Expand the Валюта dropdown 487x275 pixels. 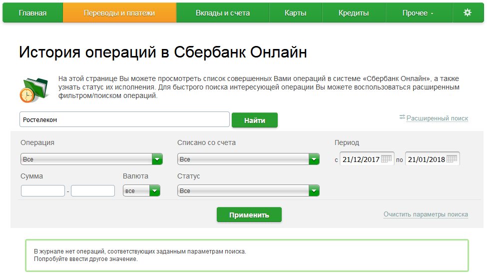click(154, 191)
